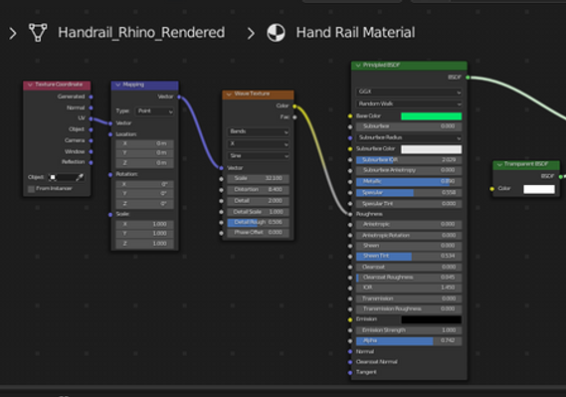
Task: Click the Principled BSDF Tangent input socket
Action: click(x=350, y=372)
